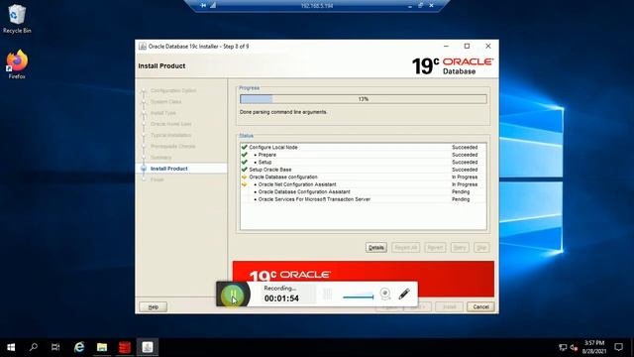This screenshot has width=634, height=357.
Task: Select the Summary wizard step
Action: pos(160,158)
